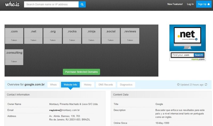Viewport: 213px width, 126px height.
Task: Click Purchase Selected Domains button
Action: tap(81, 72)
